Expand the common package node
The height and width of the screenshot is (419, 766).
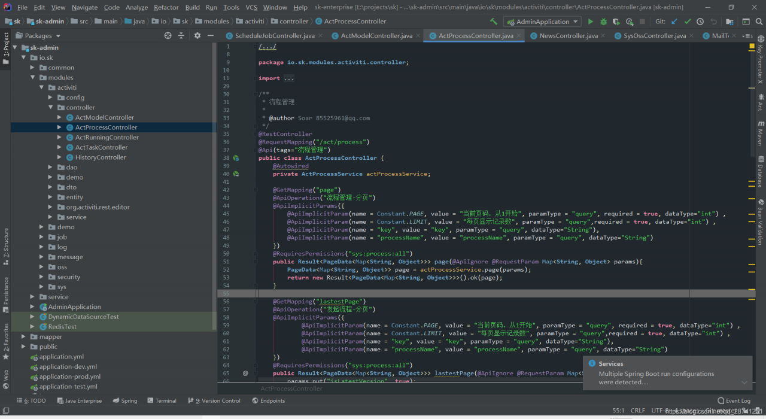pyautogui.click(x=33, y=68)
